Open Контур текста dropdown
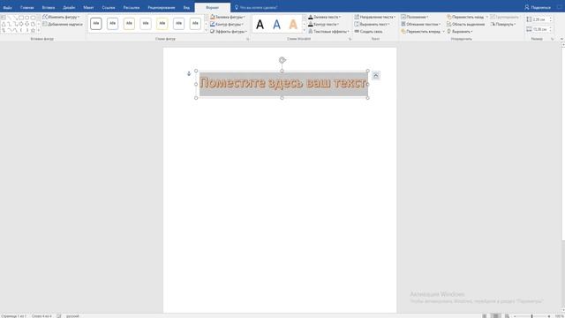Screen dimensions: 565x318 (x=324, y=24)
